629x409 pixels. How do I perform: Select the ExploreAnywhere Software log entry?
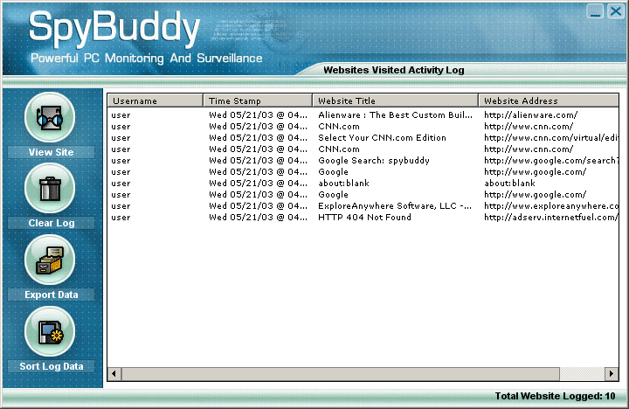point(395,206)
